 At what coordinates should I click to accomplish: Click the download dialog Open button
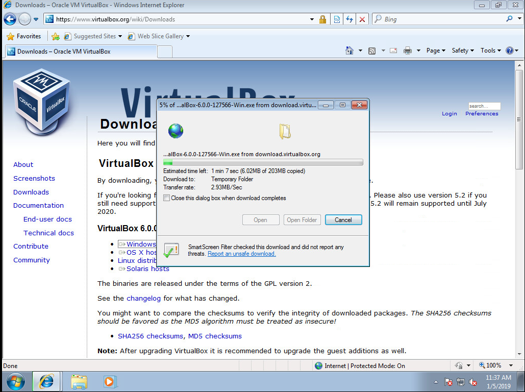click(x=261, y=220)
